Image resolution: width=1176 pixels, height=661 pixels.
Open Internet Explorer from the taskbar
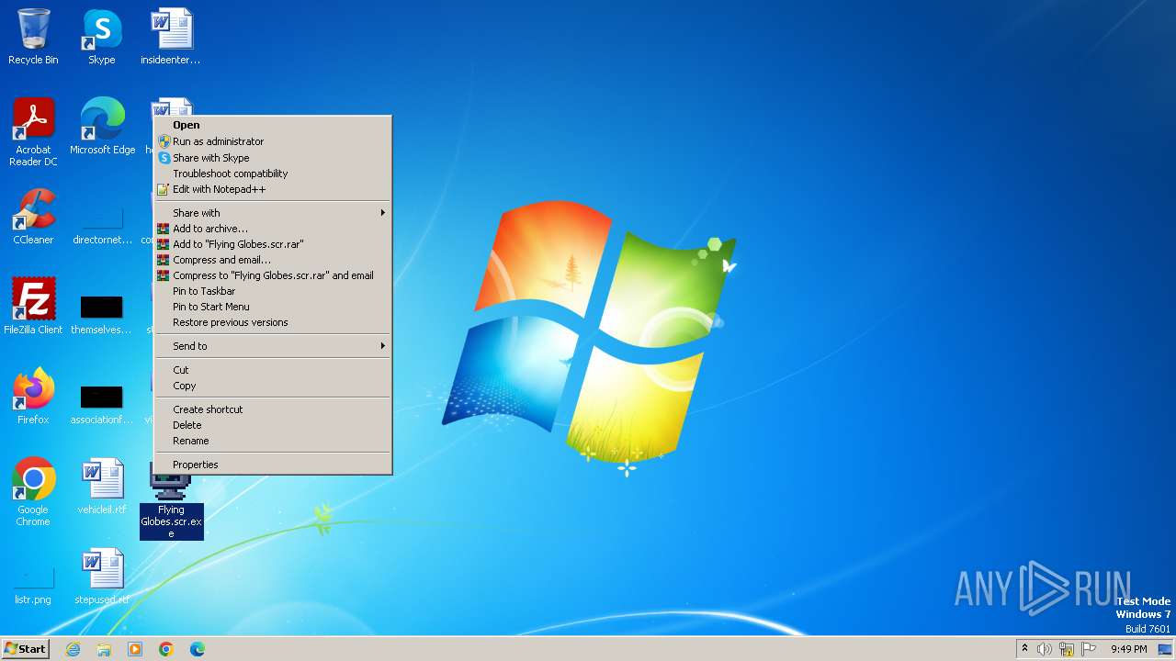(73, 649)
